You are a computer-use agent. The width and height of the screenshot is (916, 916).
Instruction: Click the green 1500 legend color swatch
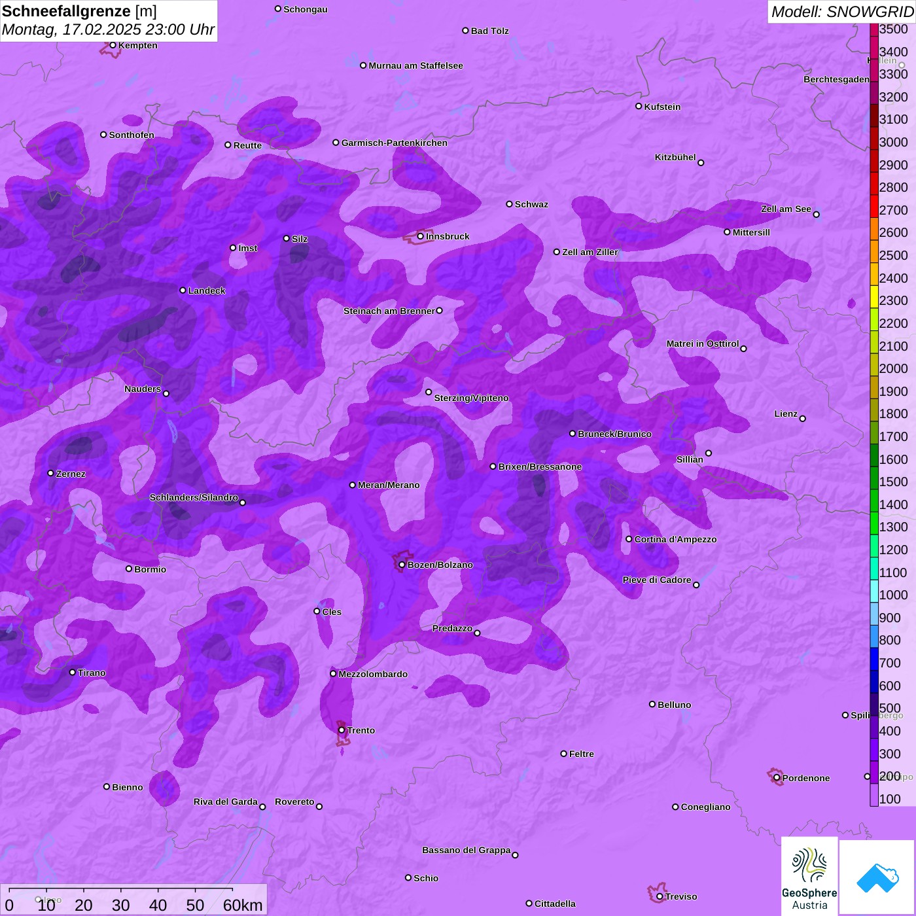coord(874,478)
